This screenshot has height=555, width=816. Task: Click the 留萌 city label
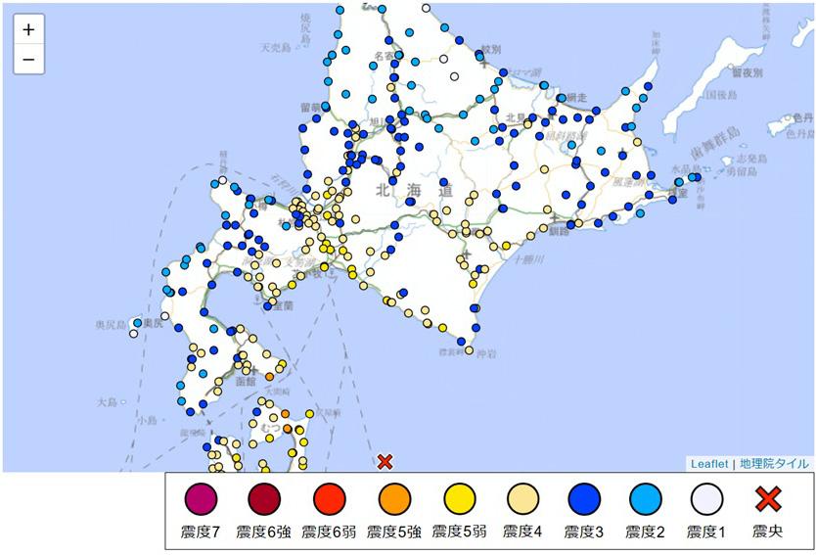pyautogui.click(x=310, y=108)
